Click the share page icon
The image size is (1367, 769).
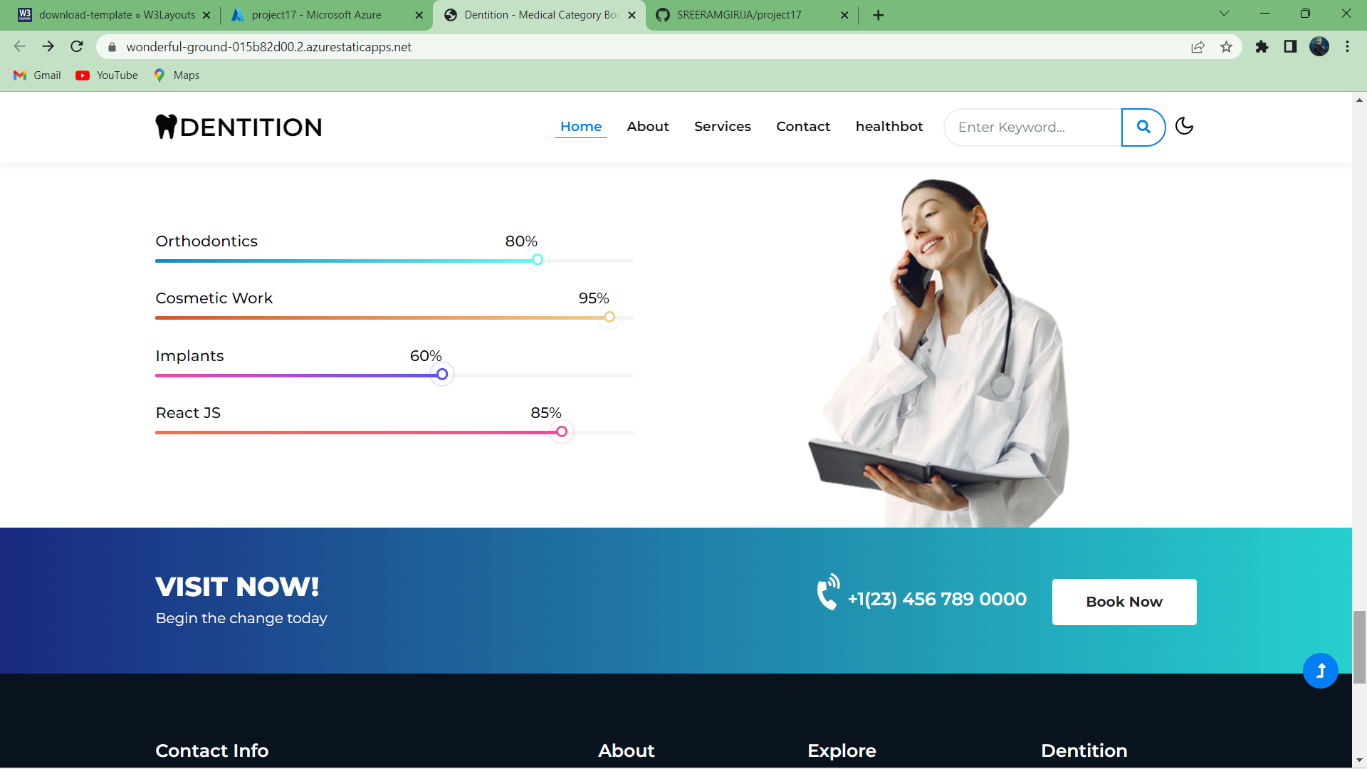[1198, 47]
